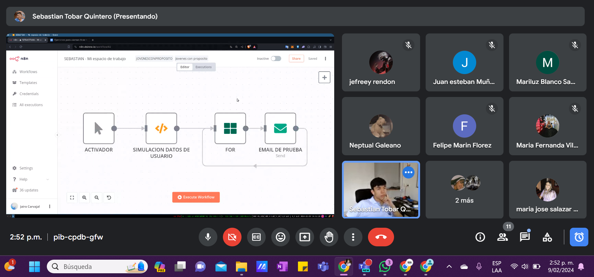The image size is (594, 277).
Task: Open the emoji reactions button
Action: [x=280, y=237]
